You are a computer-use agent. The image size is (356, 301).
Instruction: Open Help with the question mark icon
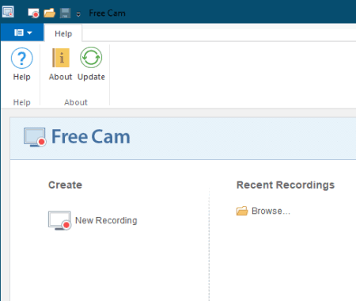[22, 64]
